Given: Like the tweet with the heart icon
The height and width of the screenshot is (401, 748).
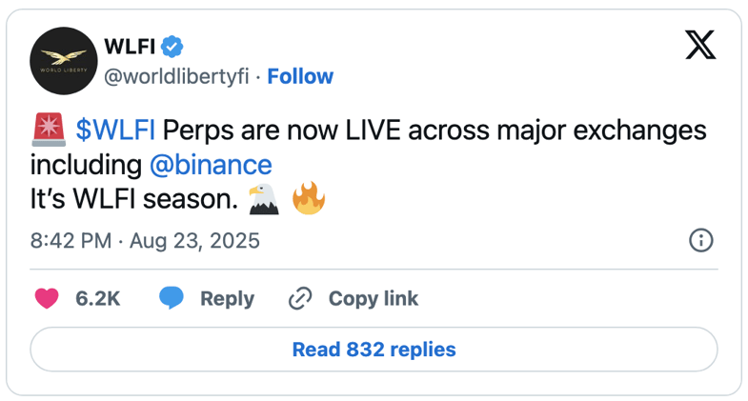Looking at the screenshot, I should (x=47, y=299).
